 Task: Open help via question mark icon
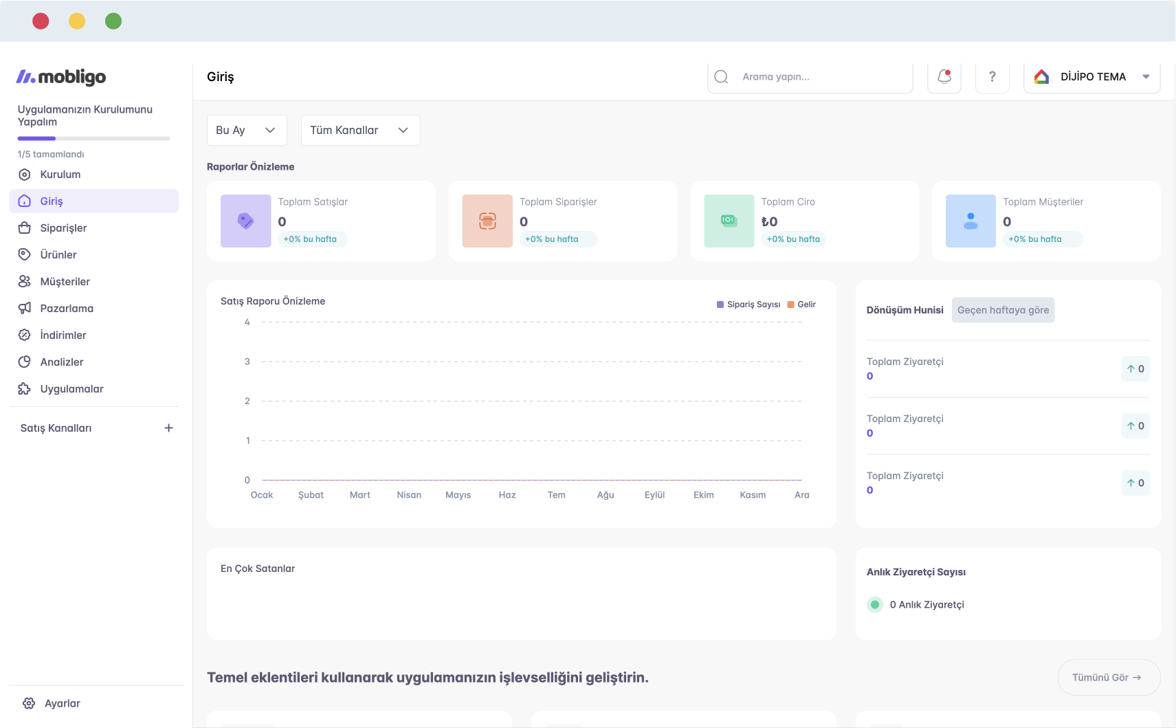pos(992,76)
